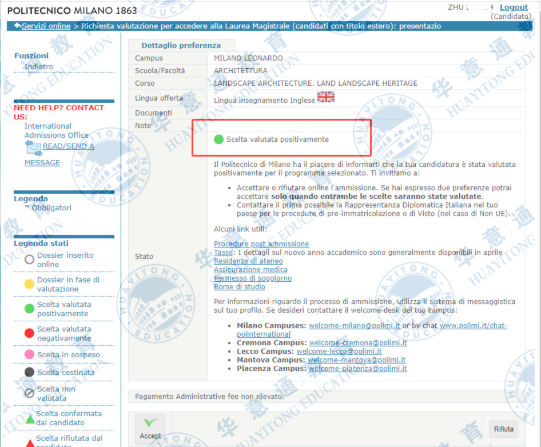The width and height of the screenshot is (541, 447).
Task: Go back with the Indietro link
Action: (x=39, y=66)
